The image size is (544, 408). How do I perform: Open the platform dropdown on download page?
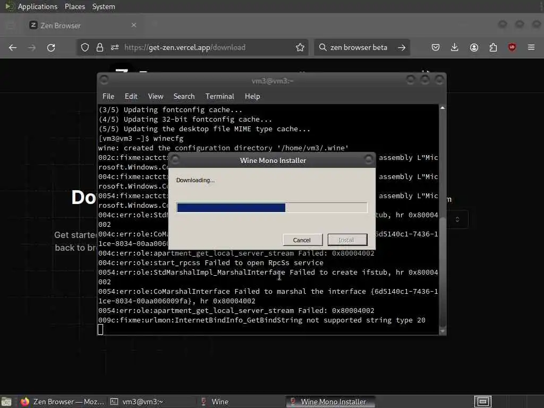[x=457, y=219]
